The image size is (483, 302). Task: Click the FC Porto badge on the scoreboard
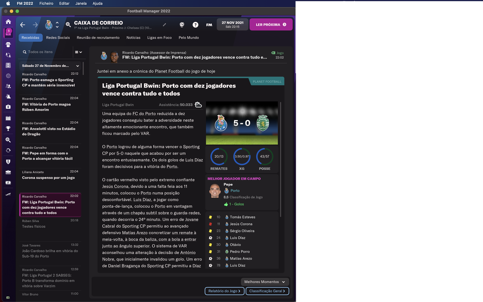pos(221,123)
